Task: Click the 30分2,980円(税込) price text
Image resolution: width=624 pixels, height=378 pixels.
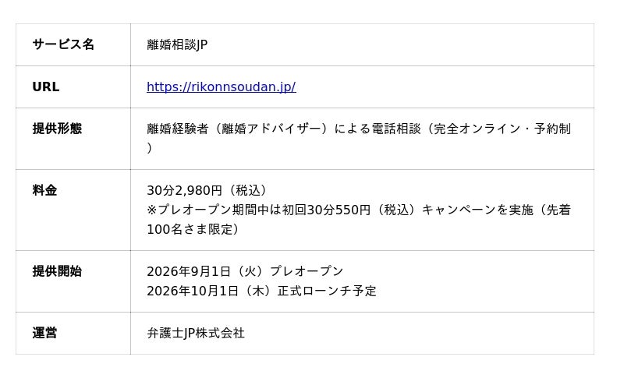Action: pyautogui.click(x=207, y=190)
